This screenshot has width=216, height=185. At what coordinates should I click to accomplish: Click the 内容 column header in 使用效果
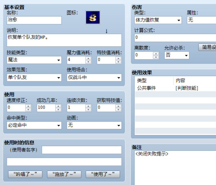(x=195, y=80)
